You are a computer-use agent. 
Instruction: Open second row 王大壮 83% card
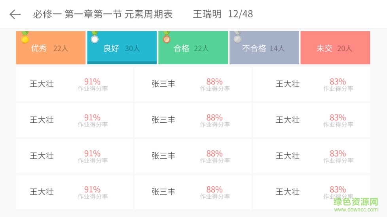click(311, 120)
